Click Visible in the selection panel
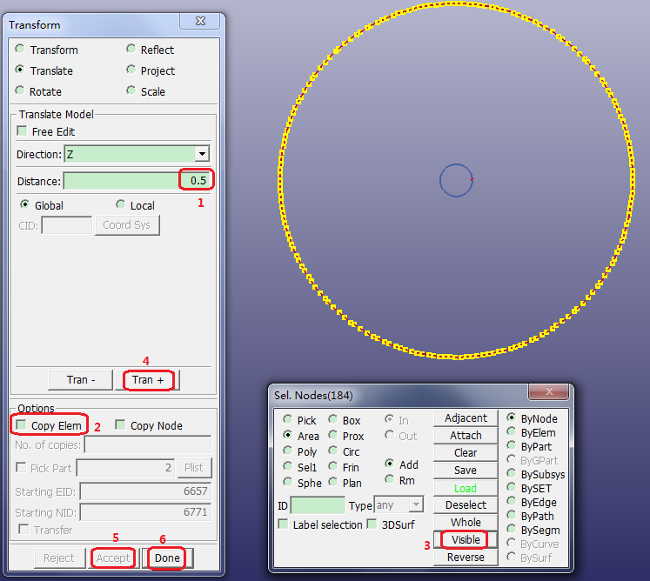The height and width of the screenshot is (581, 650). [466, 539]
